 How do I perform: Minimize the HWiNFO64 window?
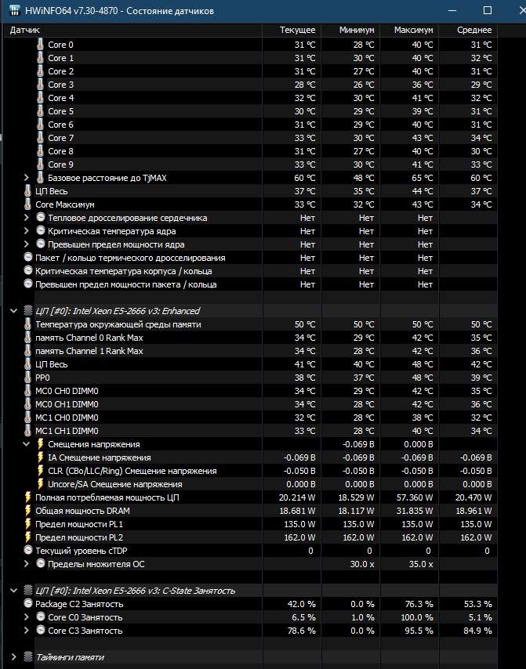tap(452, 10)
